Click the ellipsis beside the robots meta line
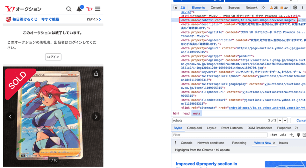 pyautogui.click(x=173, y=20)
